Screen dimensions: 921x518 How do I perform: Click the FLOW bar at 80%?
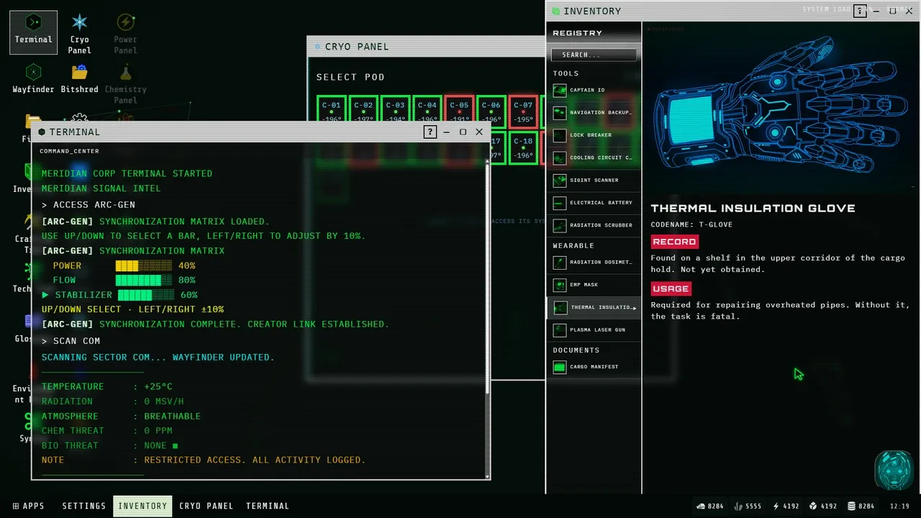[x=145, y=281]
